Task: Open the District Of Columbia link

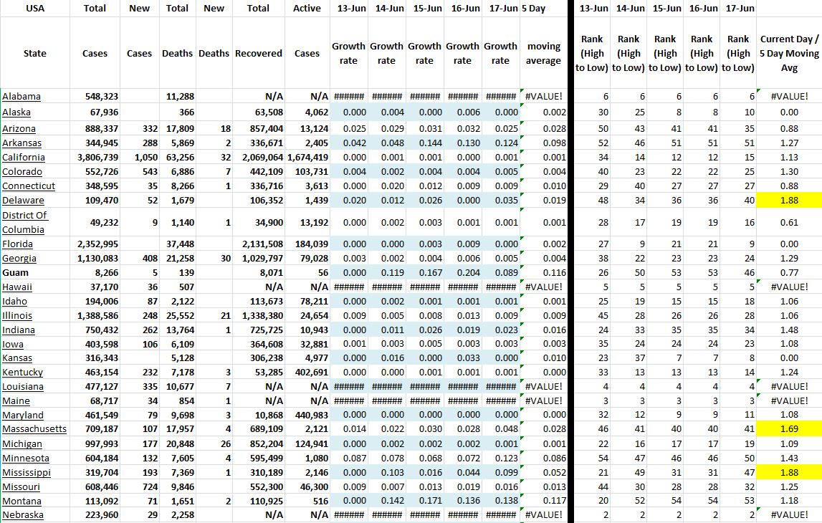Action: pyautogui.click(x=24, y=222)
